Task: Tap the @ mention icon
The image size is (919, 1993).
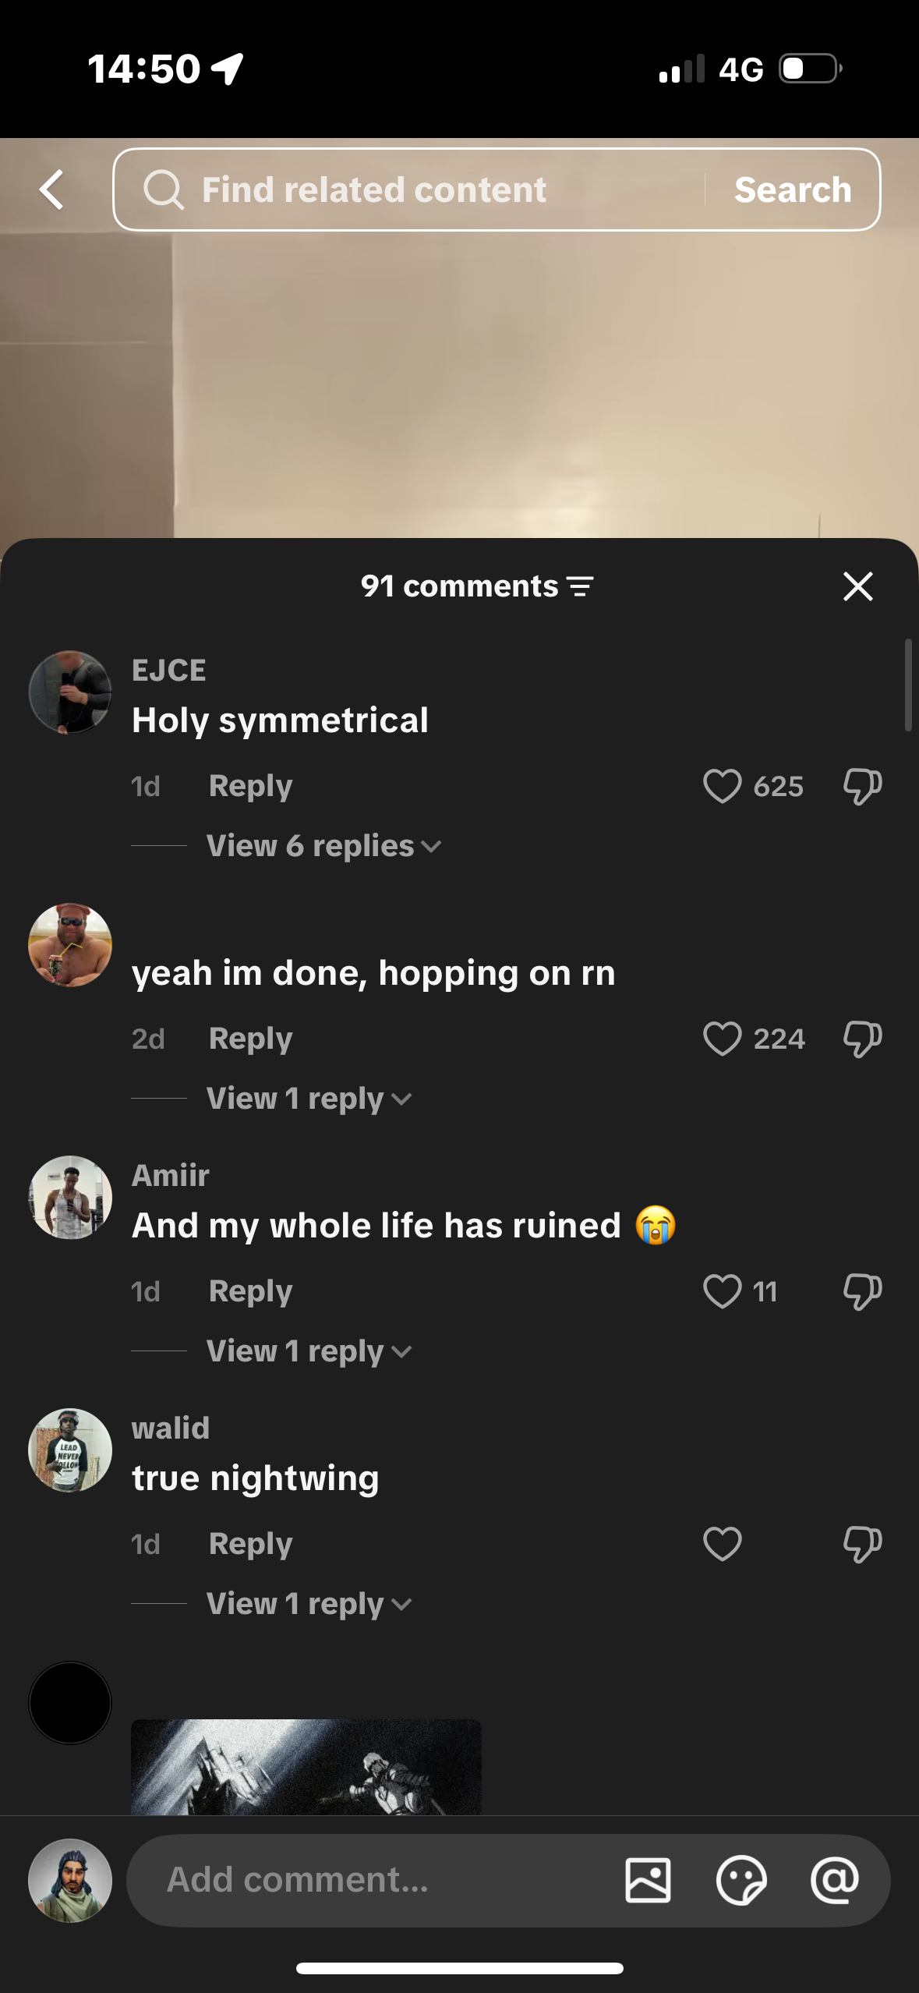Action: pyautogui.click(x=834, y=1880)
